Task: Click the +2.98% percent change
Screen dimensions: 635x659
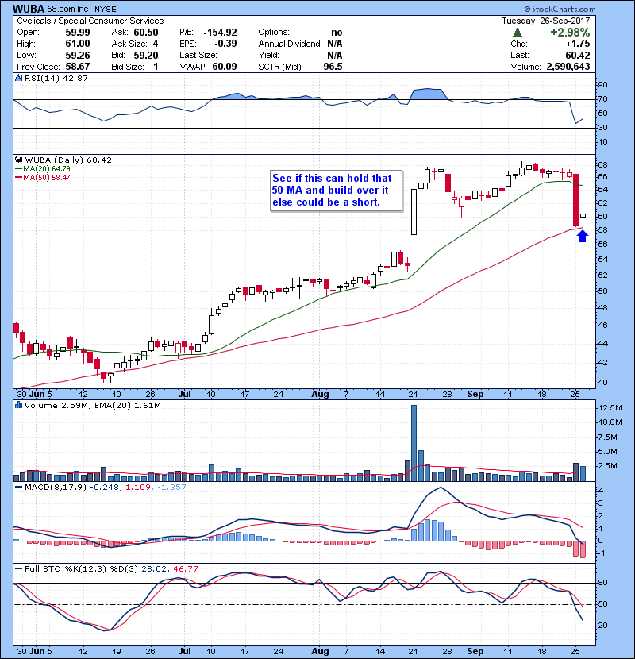Action: 570,33
